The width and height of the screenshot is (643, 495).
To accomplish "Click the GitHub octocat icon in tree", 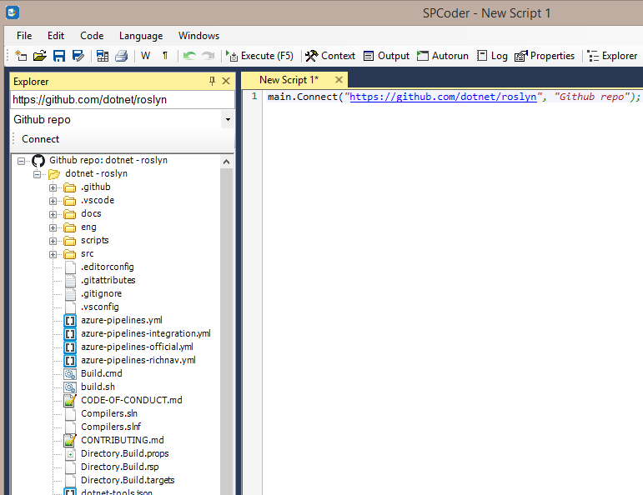I will 38,161.
